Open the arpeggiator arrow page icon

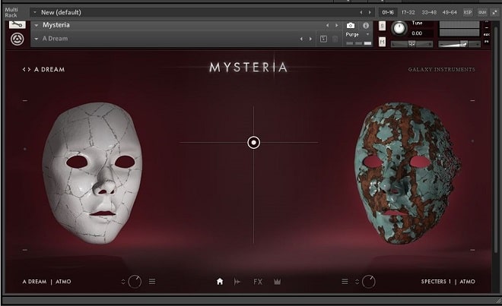[x=237, y=282]
